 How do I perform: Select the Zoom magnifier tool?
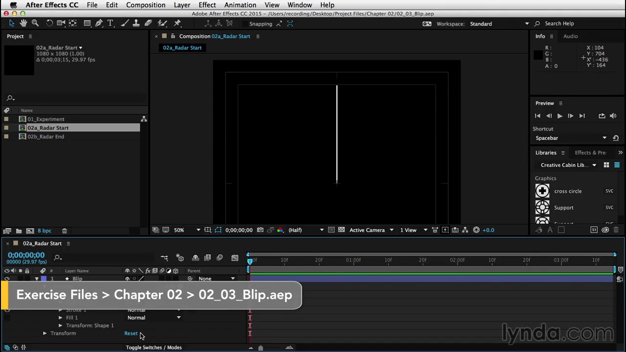[x=35, y=23]
